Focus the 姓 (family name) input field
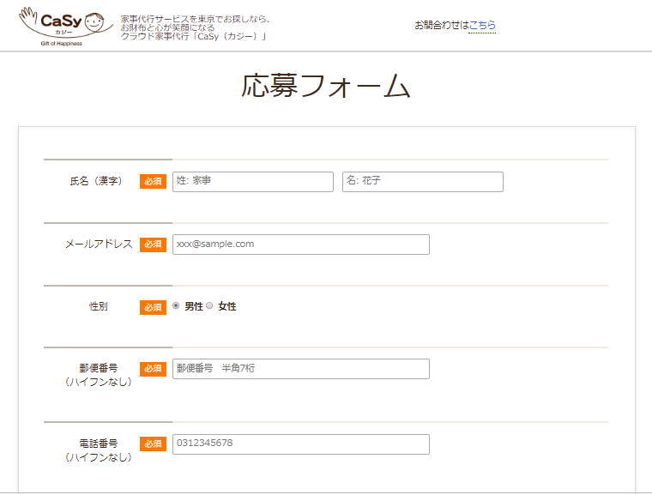This screenshot has height=495, width=652. [x=253, y=182]
